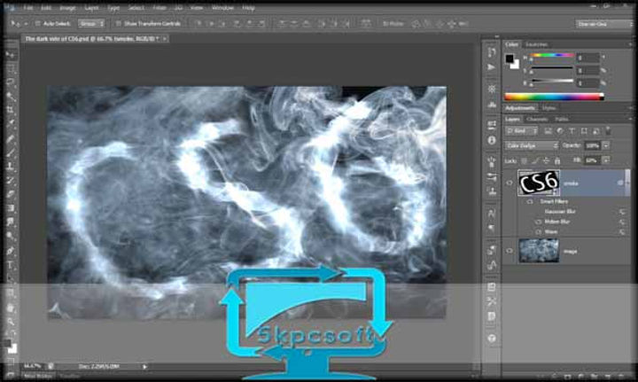Toggle Wave filter visibility
This screenshot has height=382, width=638.
538,232
